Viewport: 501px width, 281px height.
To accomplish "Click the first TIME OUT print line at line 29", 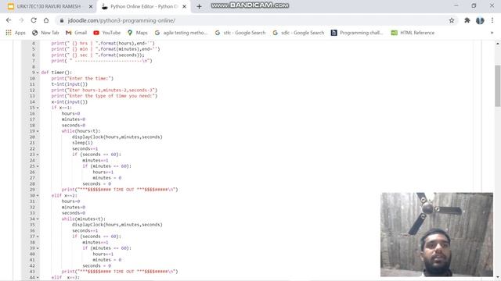I will click(120, 190).
